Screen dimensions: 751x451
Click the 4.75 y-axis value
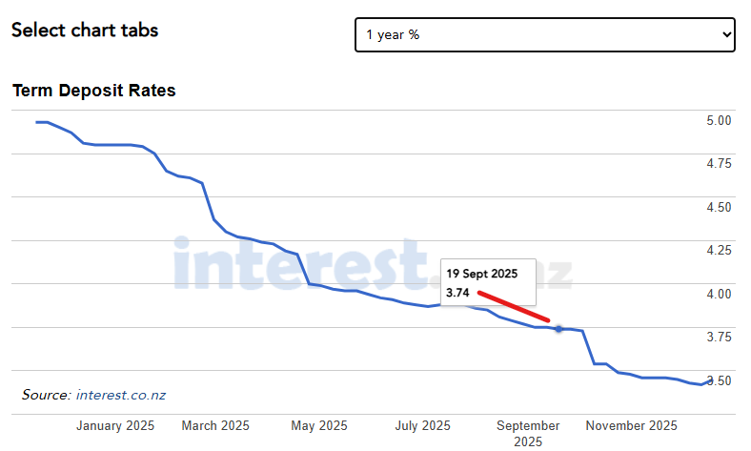(719, 164)
